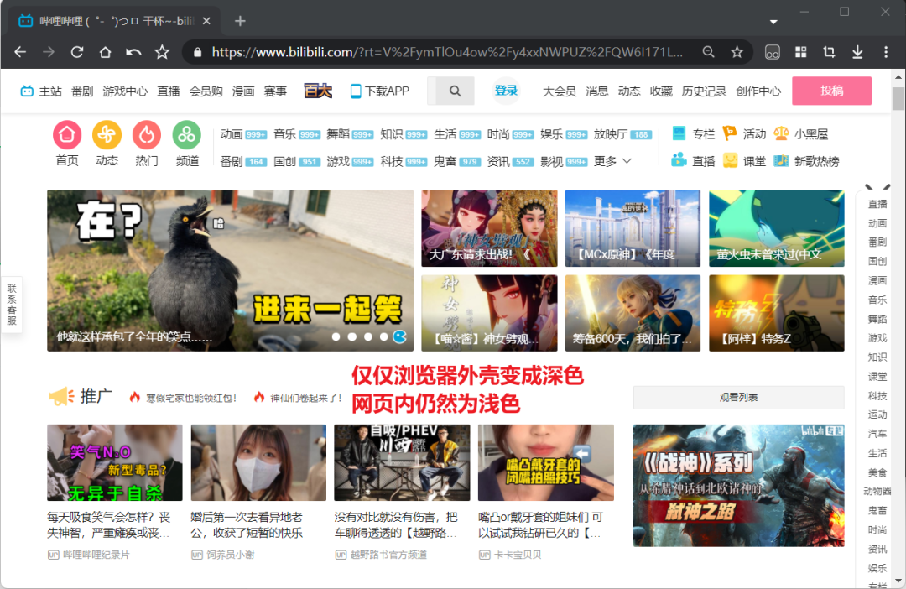Viewport: 906px width, 589px height.
Task: Open the bird banner 他就这样承包了全年的笑点
Action: click(x=230, y=270)
